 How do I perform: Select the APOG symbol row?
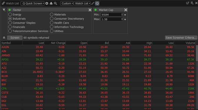99,59
